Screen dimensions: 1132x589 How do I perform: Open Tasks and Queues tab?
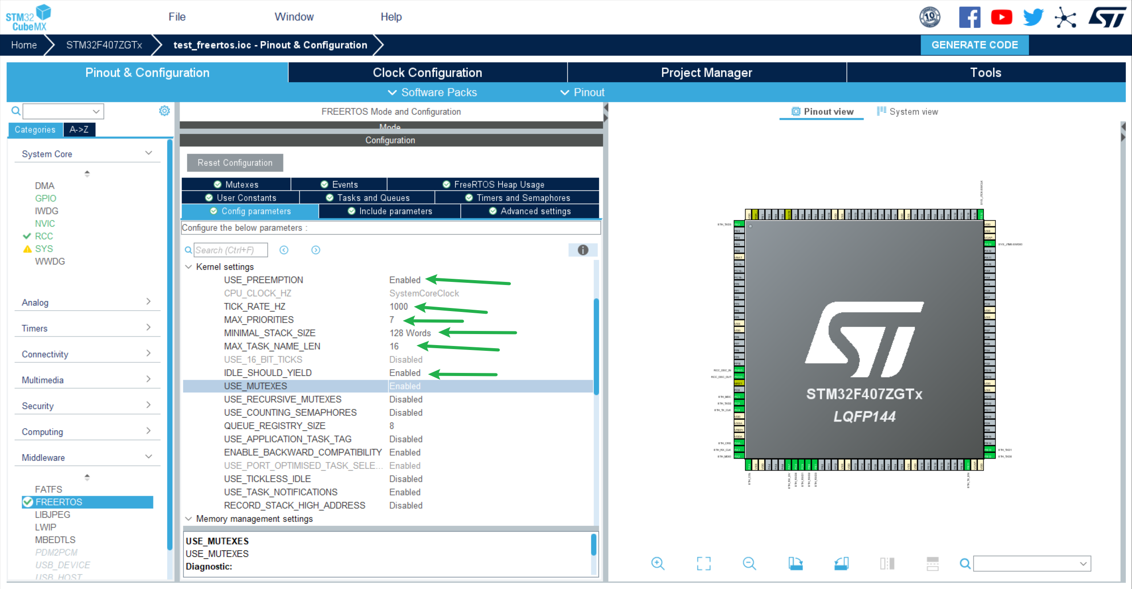(367, 198)
